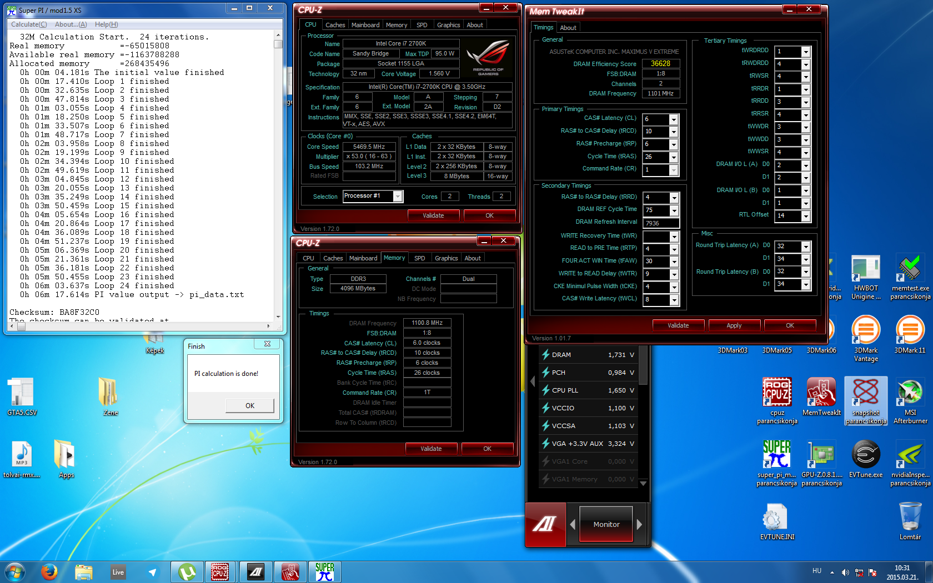Screen dimensions: 933x583
Task: Click Validate in MemTweakIt
Action: (678, 325)
